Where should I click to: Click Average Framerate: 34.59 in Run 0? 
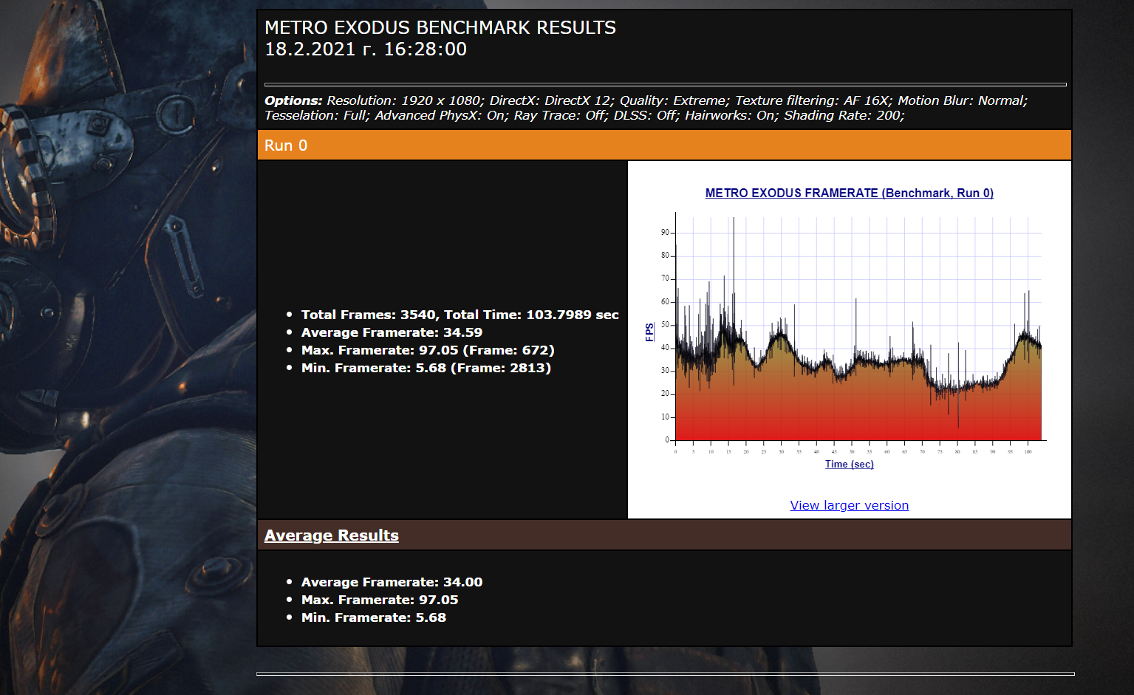click(x=392, y=332)
